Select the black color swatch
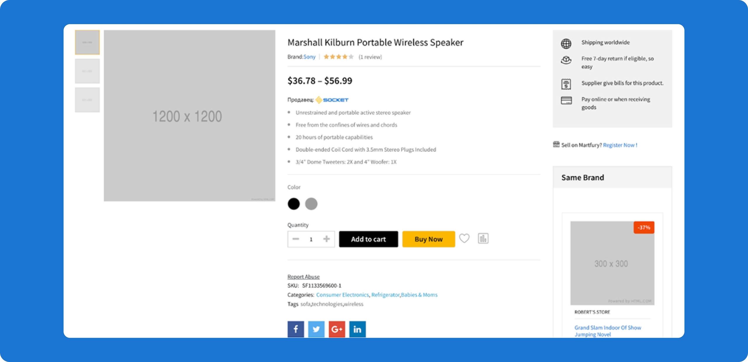The height and width of the screenshot is (362, 748). click(294, 204)
